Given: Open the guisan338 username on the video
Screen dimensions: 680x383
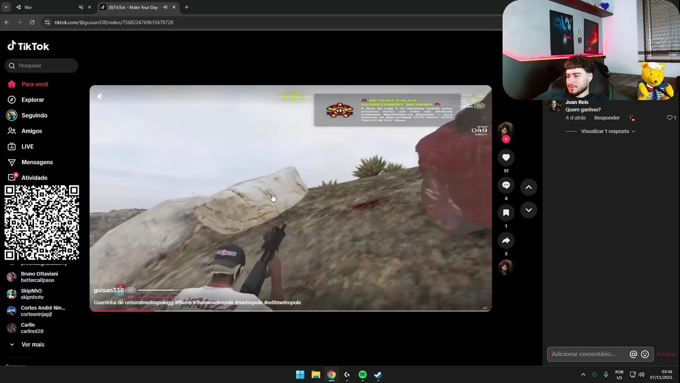Looking at the screenshot, I should (x=108, y=290).
